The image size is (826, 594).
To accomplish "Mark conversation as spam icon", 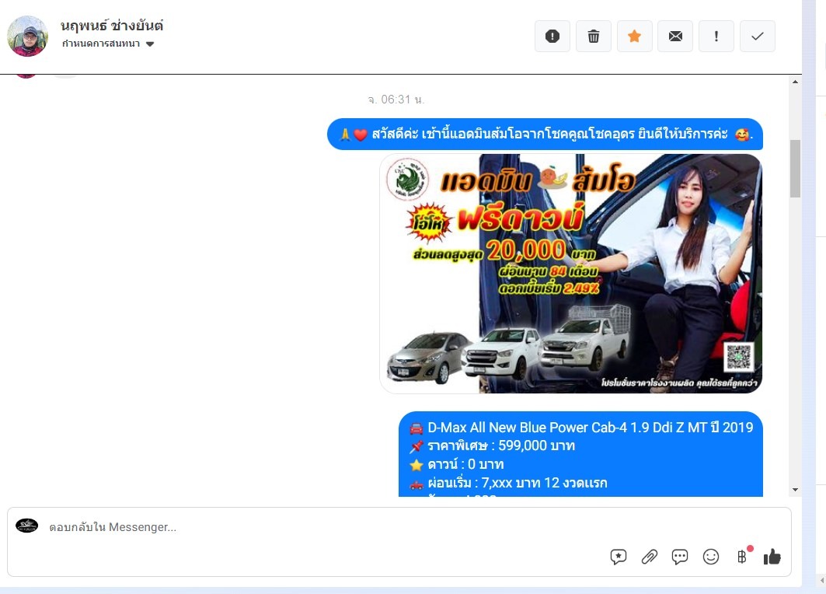I will point(552,37).
